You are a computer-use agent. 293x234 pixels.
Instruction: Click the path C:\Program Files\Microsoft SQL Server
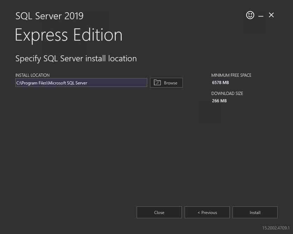pos(52,83)
